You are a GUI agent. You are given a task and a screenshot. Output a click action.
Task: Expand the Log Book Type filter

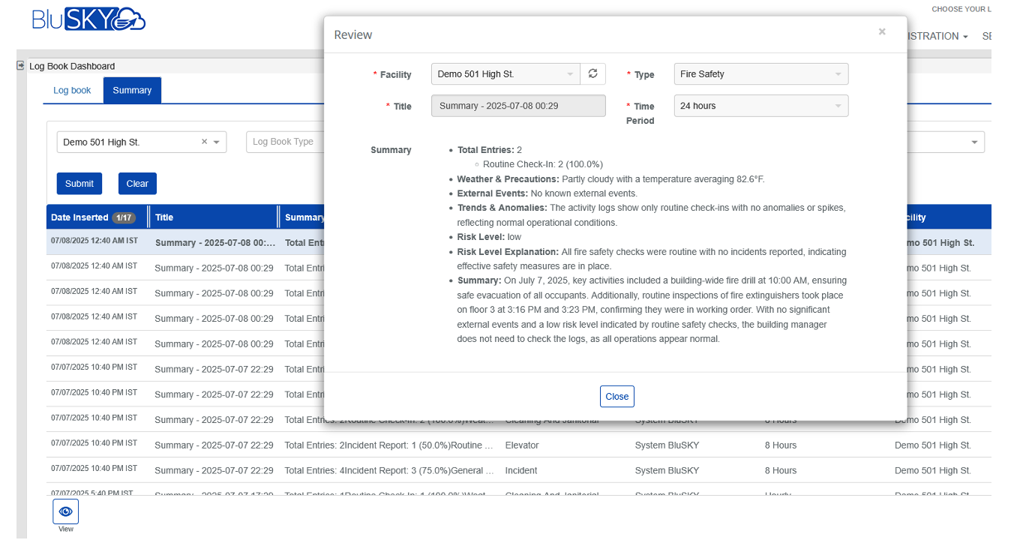tap(285, 142)
